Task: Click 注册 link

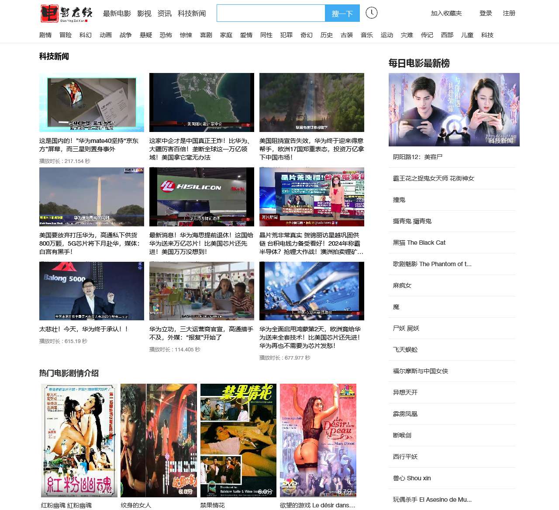Action: (x=509, y=14)
